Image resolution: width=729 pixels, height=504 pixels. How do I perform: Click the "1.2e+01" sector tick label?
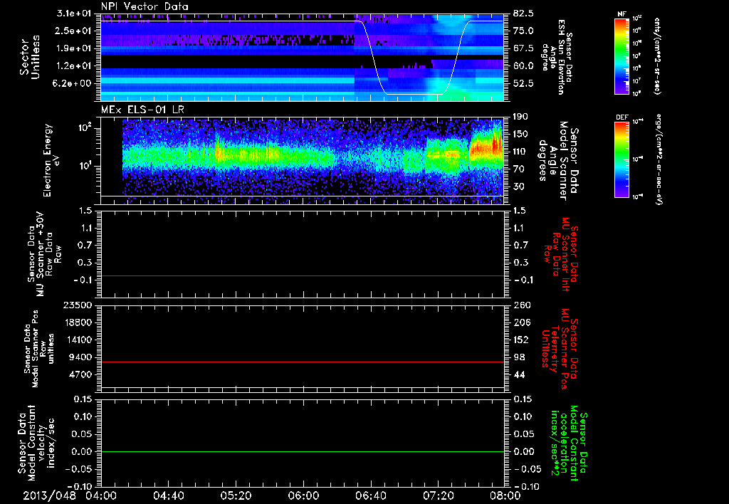click(75, 66)
